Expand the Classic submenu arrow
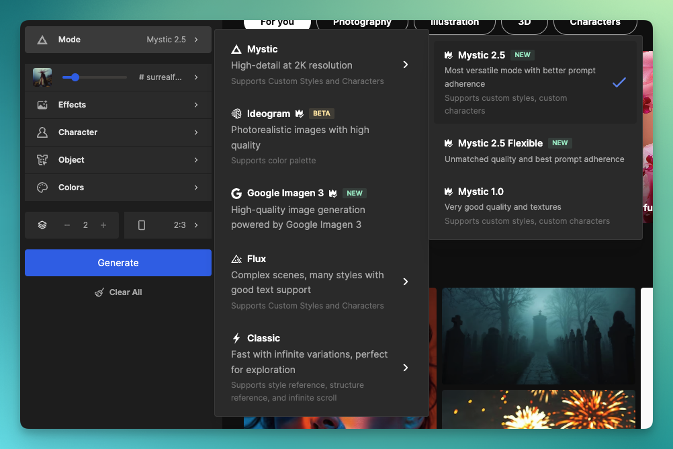This screenshot has width=673, height=449. click(406, 368)
